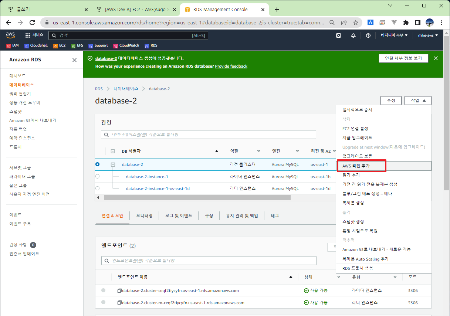Switch to the 구성 tab
Image resolution: width=450 pixels, height=316 pixels.
pyautogui.click(x=209, y=216)
